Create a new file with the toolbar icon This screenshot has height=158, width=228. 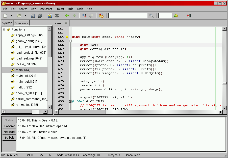(x=5, y=16)
